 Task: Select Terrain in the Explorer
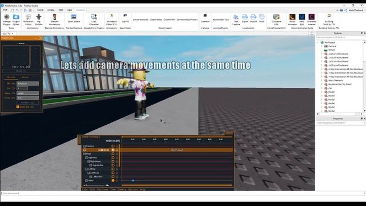coord(332,50)
